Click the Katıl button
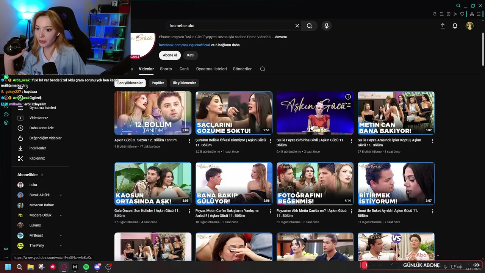485x273 pixels. tap(191, 55)
